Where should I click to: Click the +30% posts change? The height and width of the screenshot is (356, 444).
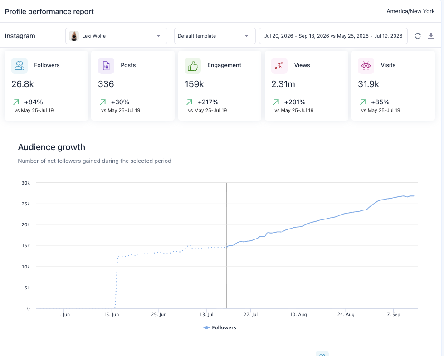point(120,102)
